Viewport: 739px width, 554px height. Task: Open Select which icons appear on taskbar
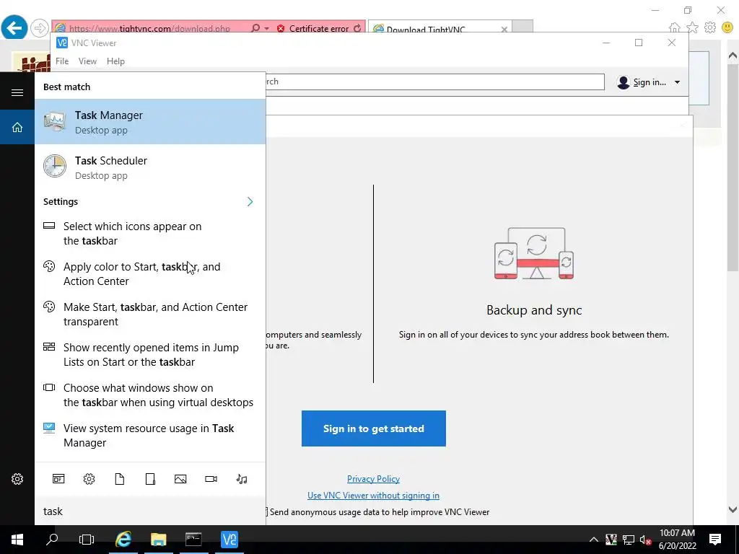pyautogui.click(x=150, y=233)
